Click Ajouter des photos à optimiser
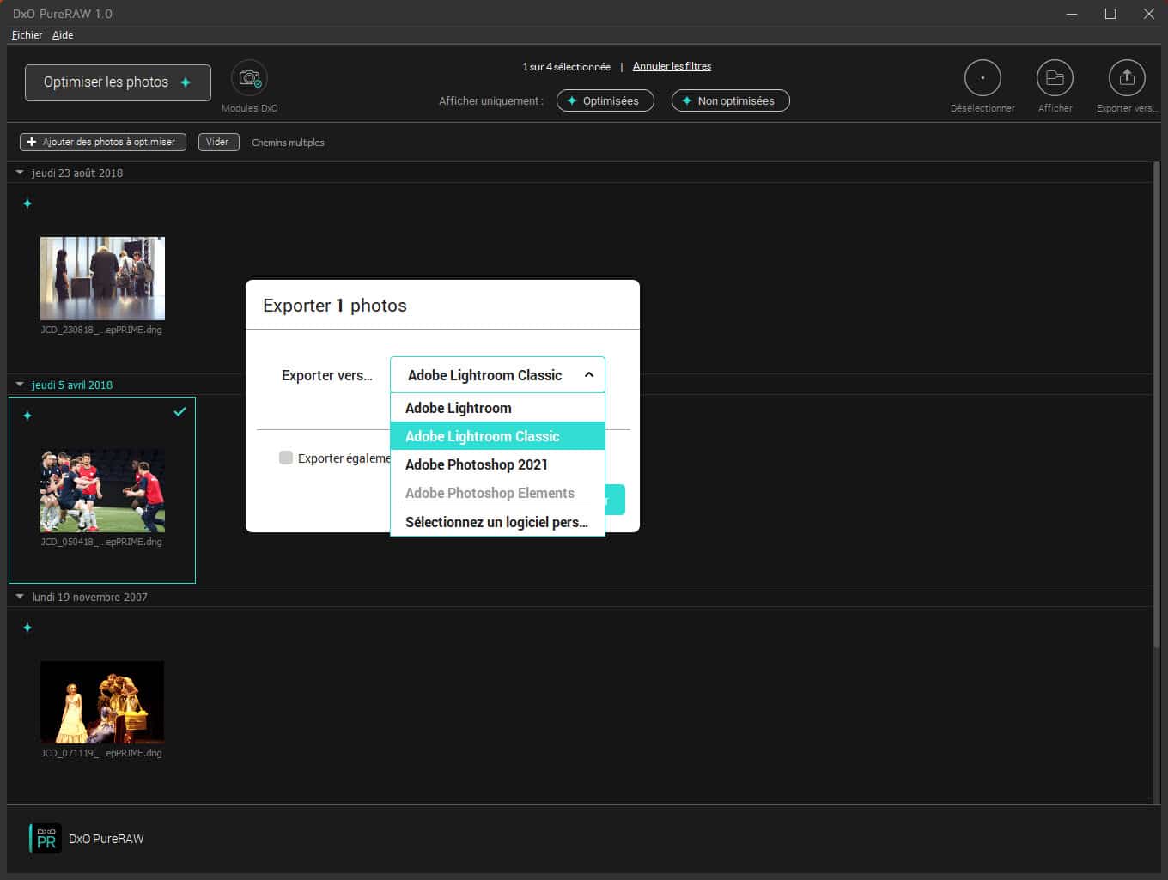Image resolution: width=1168 pixels, height=880 pixels. (x=103, y=142)
